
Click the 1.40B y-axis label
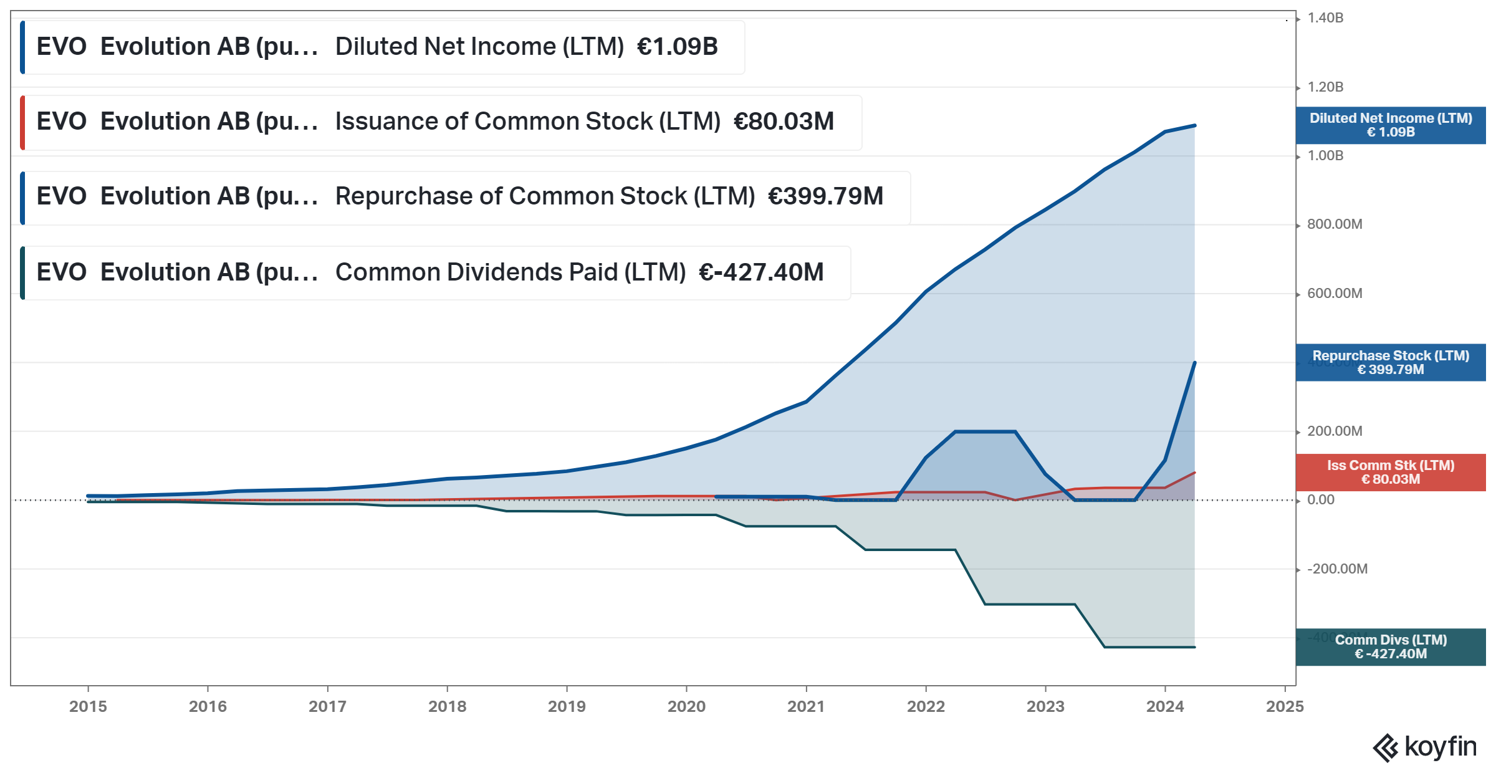coord(1325,18)
